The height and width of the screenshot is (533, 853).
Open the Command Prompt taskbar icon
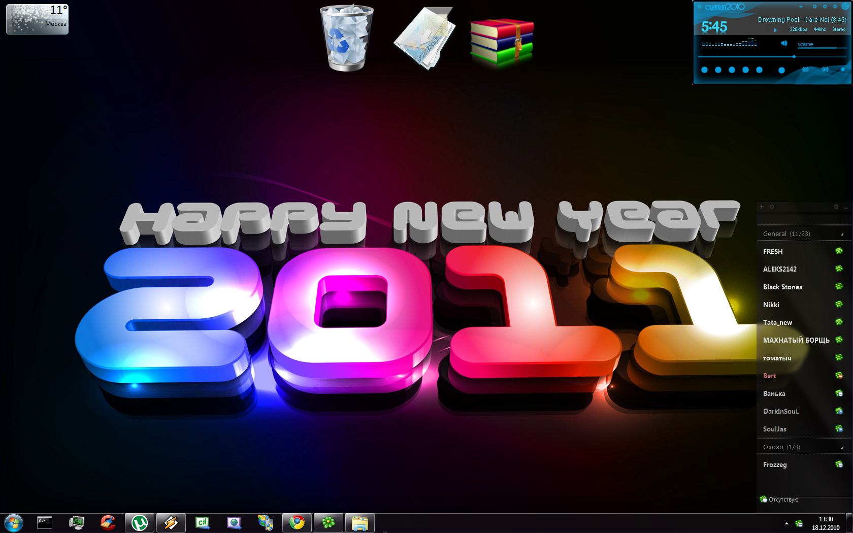45,522
